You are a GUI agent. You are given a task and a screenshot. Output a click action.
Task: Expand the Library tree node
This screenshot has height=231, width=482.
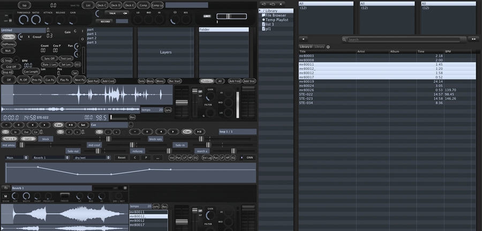coord(260,11)
